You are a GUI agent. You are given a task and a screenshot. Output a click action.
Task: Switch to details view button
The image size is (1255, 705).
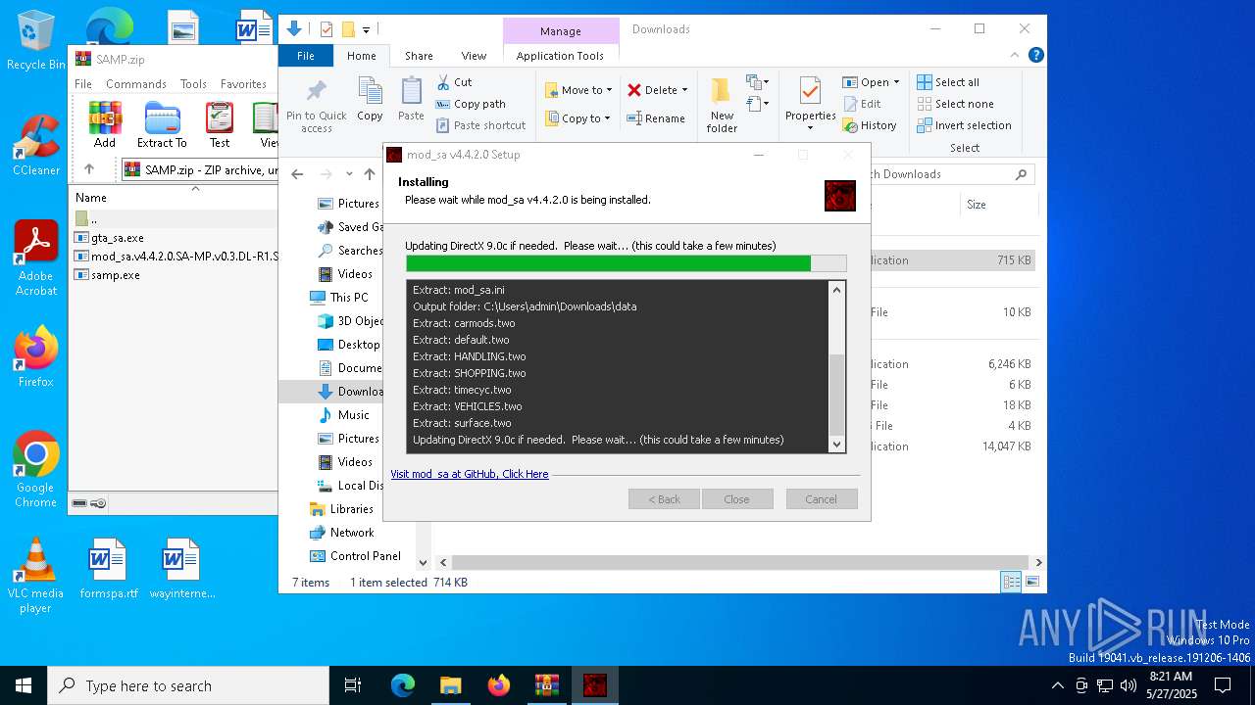(x=1011, y=582)
